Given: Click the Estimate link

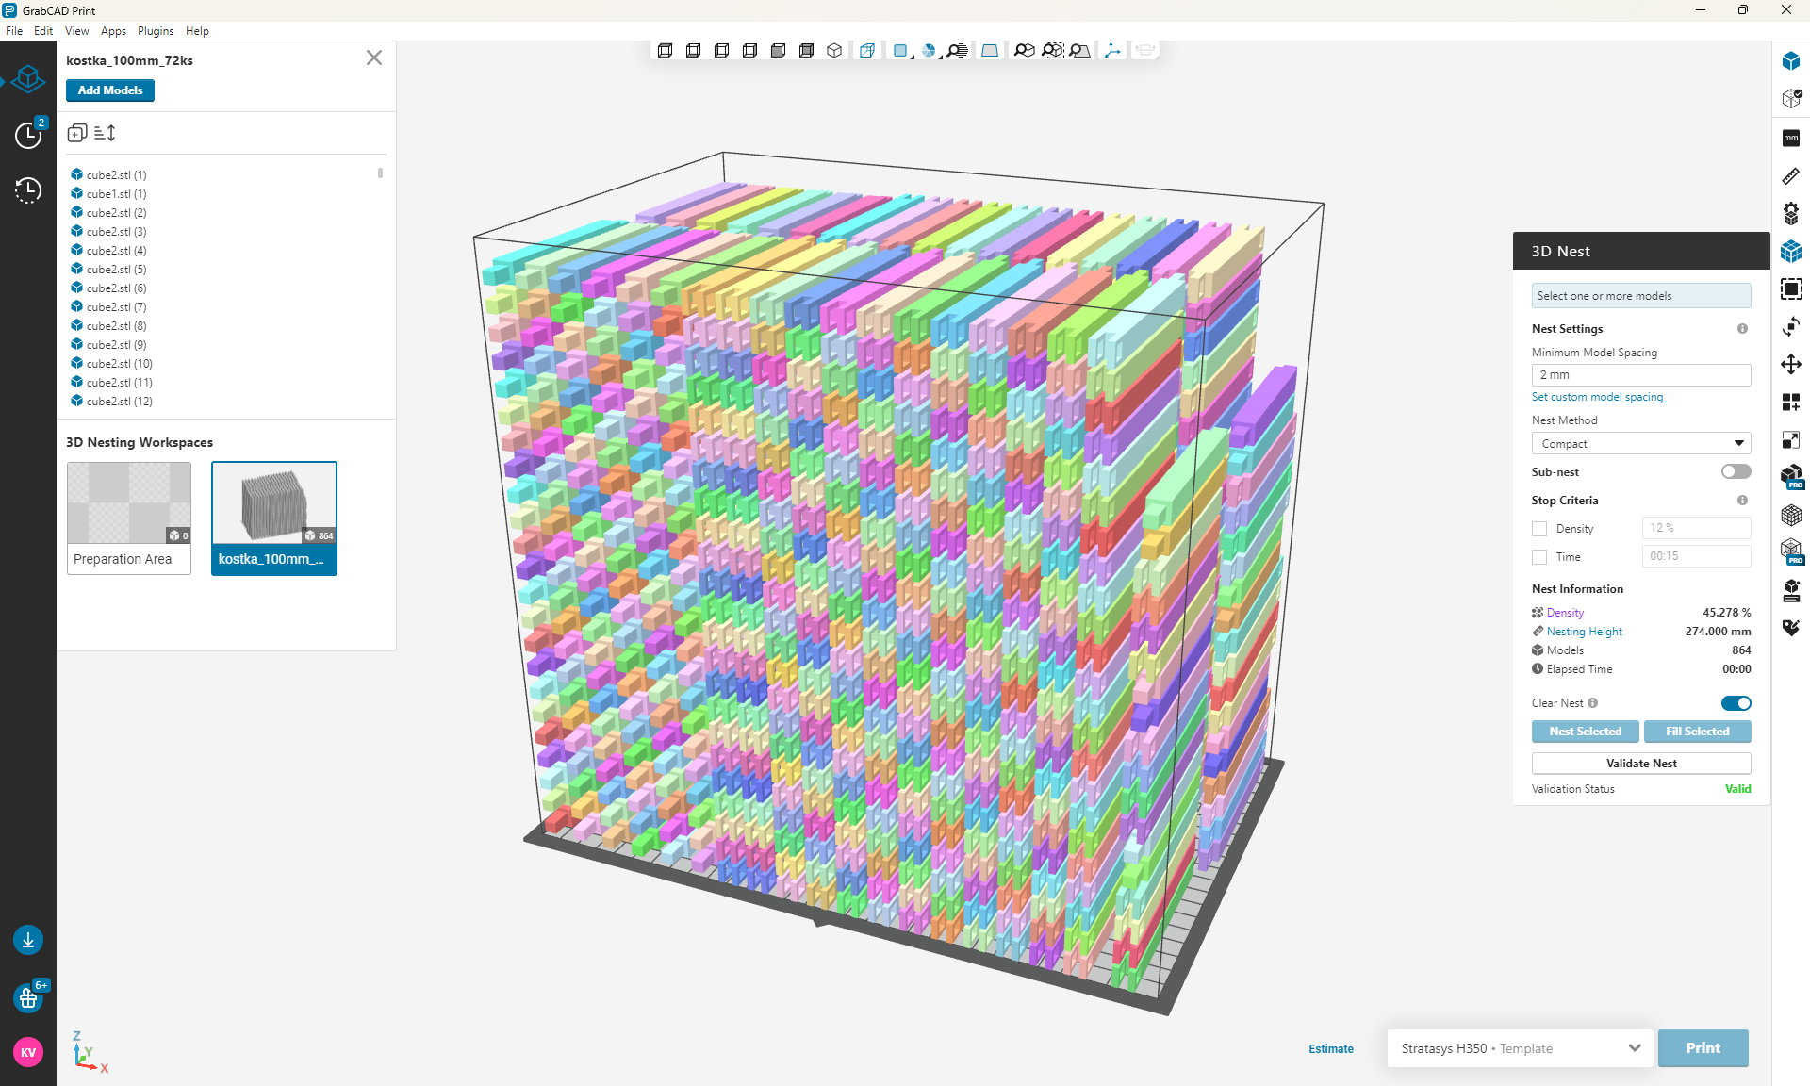Looking at the screenshot, I should coord(1330,1049).
